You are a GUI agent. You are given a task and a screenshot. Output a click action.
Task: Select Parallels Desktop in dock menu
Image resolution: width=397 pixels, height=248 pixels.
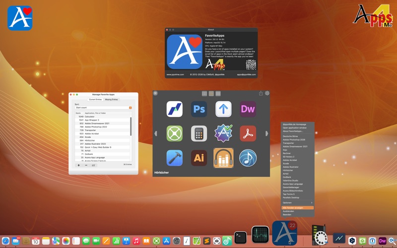298,197
